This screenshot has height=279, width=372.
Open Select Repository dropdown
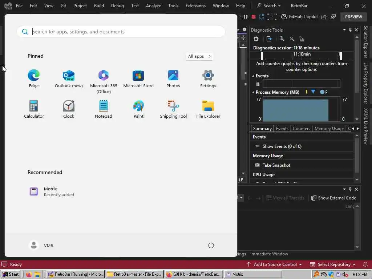pyautogui.click(x=333, y=264)
